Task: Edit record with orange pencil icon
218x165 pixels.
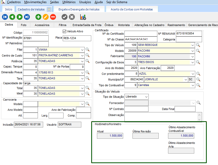Action: coord(46,17)
